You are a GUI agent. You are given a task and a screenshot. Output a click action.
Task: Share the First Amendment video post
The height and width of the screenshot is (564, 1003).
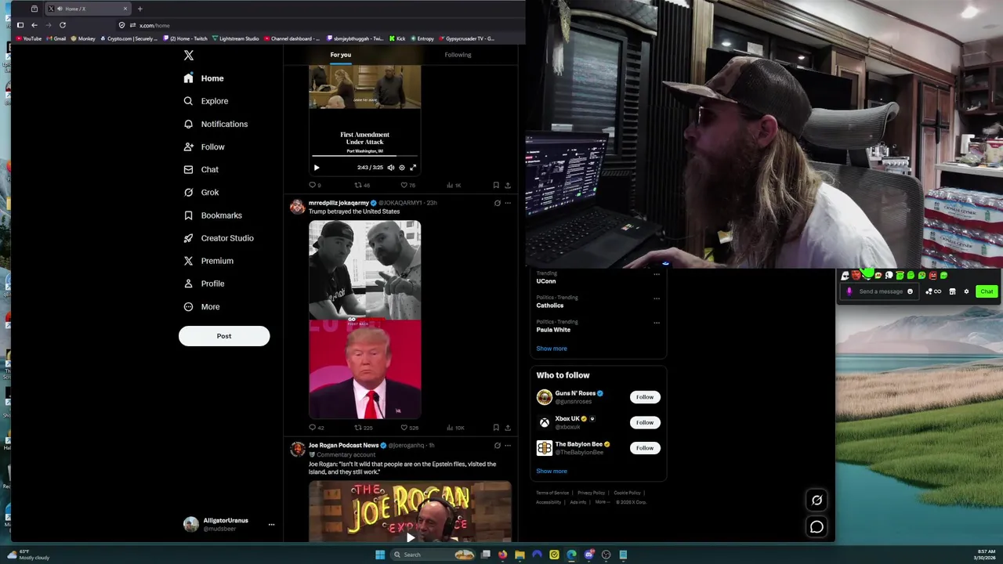coord(508,186)
